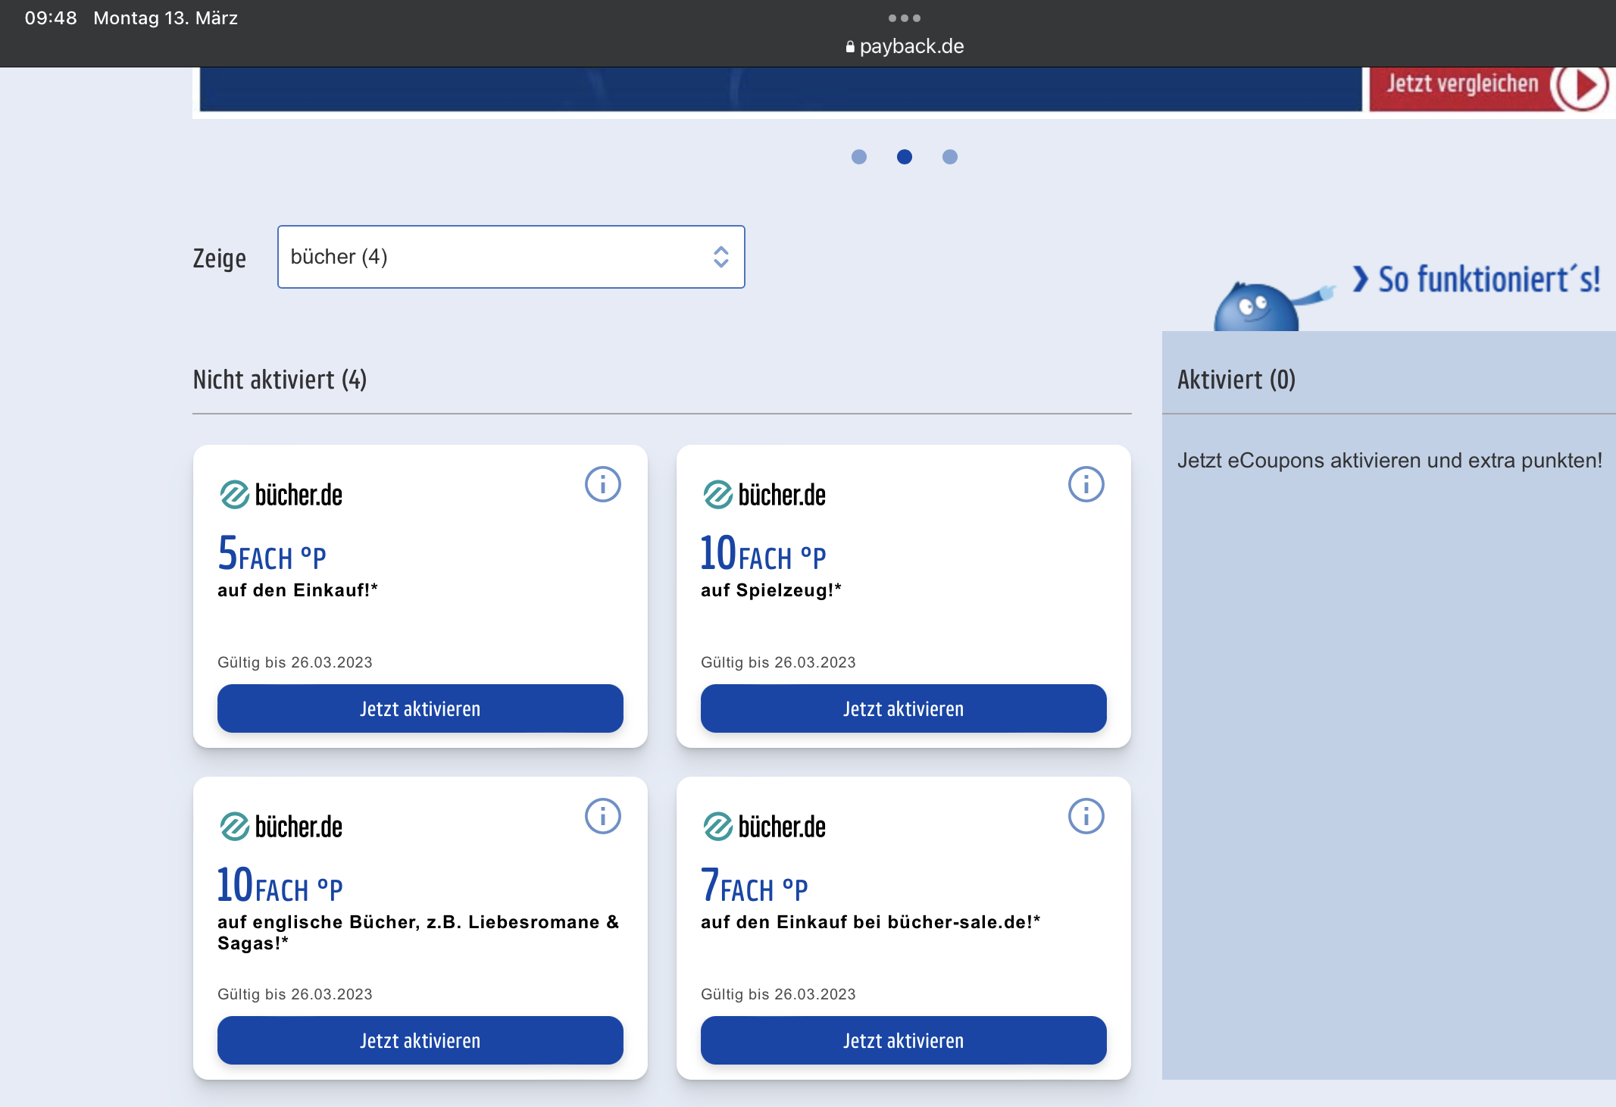Open info for 7FACH bücher-sale.de coupon

pyautogui.click(x=1086, y=816)
